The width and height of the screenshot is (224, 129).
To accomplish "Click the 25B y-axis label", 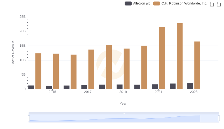I will (23, 17).
